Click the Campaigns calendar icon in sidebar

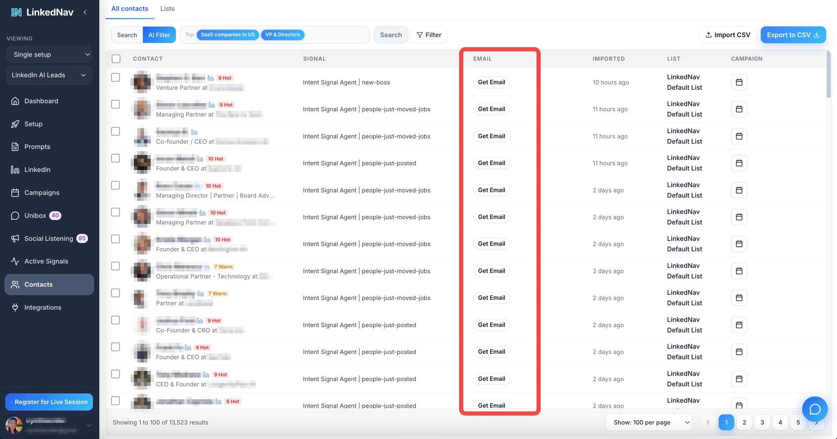point(15,193)
